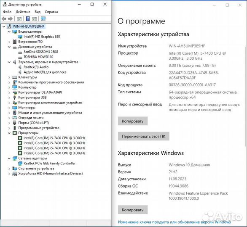Click the install date 11.08.2023
This screenshot has width=247, height=227.
pyautogui.click(x=177, y=179)
